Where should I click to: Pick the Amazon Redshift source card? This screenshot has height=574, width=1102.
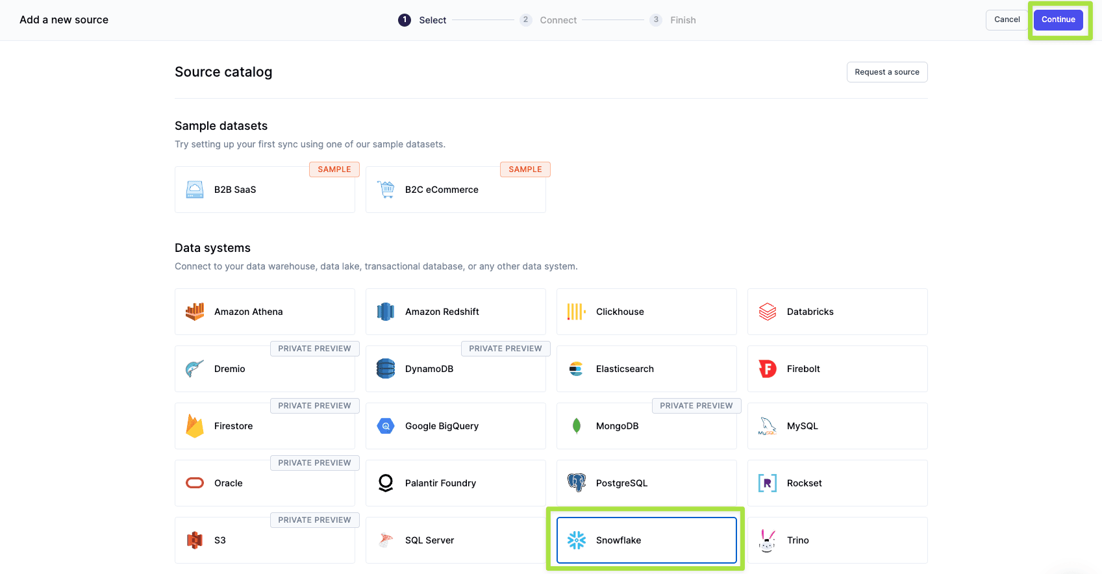455,312
